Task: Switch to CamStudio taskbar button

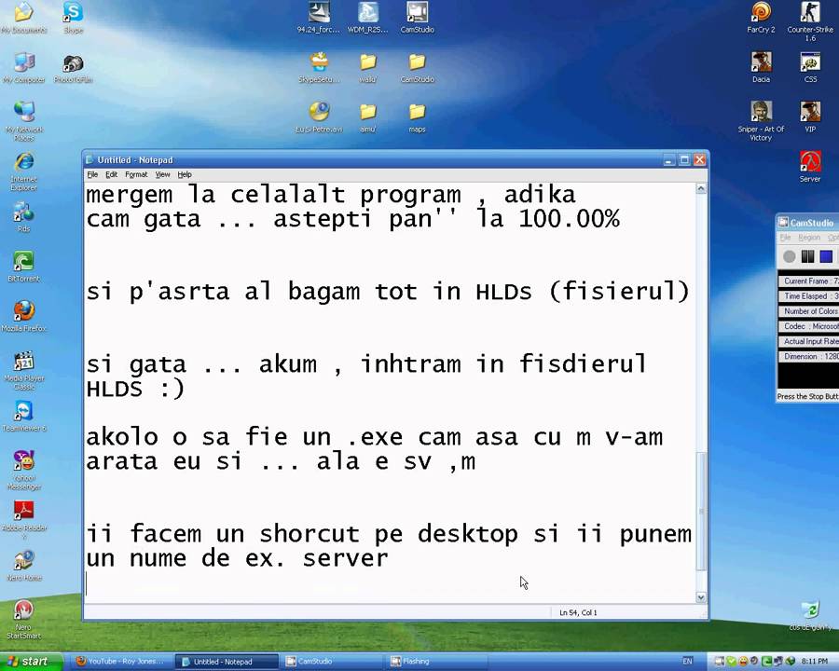Action: (332, 662)
